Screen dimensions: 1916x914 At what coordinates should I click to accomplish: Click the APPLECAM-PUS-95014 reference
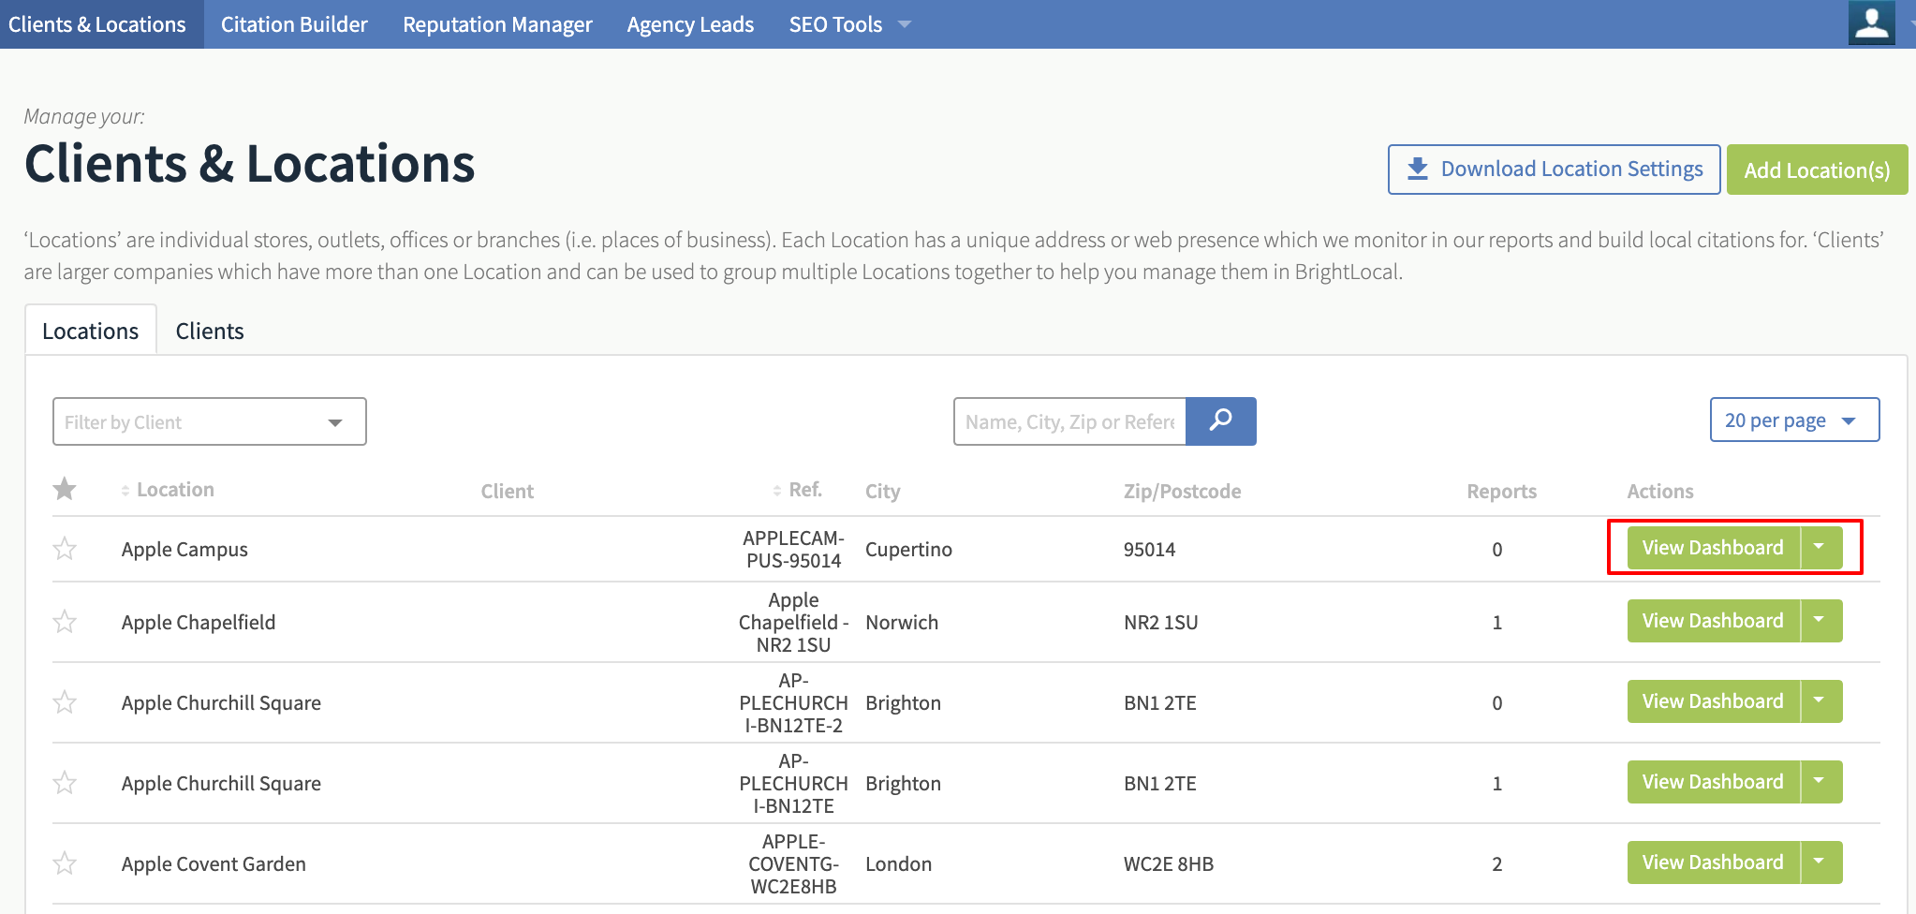pyautogui.click(x=793, y=549)
